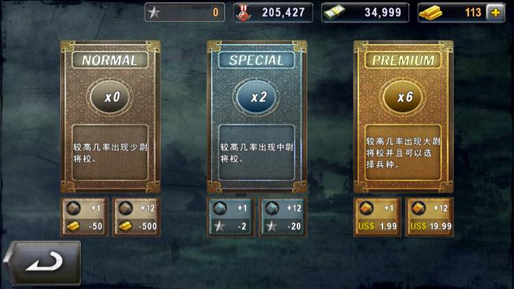Select the PREMIUM card pack

(404, 116)
